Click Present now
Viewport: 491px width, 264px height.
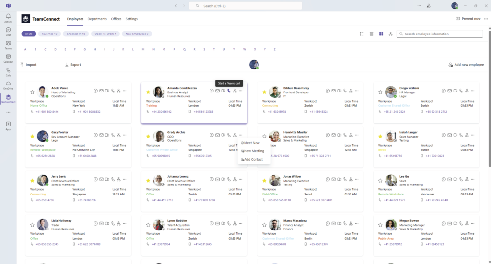[468, 19]
